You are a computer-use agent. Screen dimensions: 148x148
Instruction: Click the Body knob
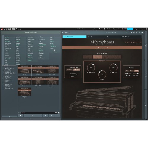click(102, 74)
